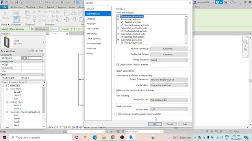The height and width of the screenshot is (141, 252).
Task: Click the navigation wheel icon in view
Action: point(245,42)
